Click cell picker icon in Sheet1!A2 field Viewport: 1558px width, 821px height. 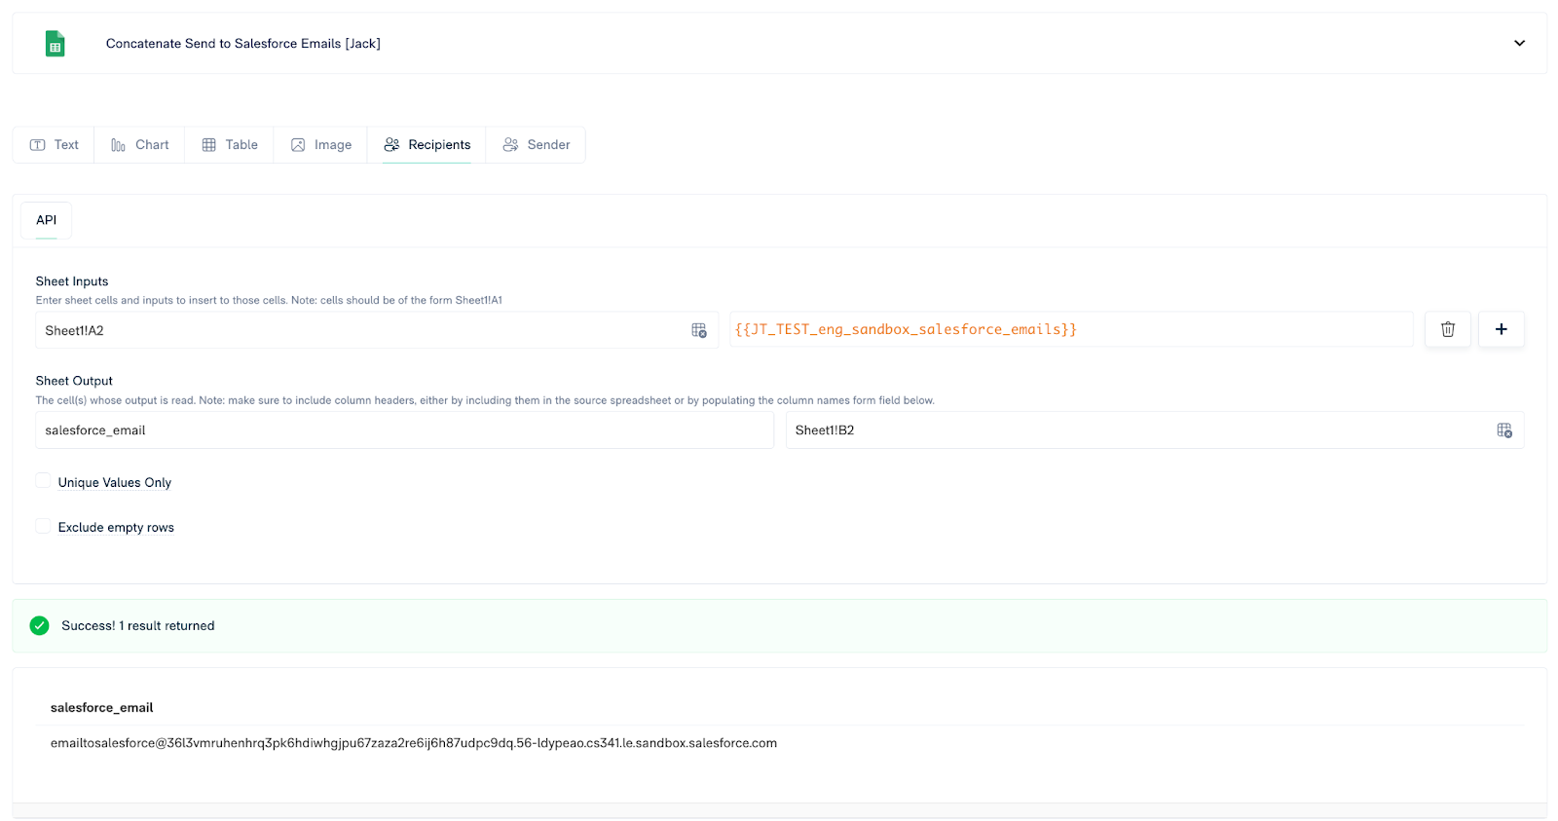(698, 331)
